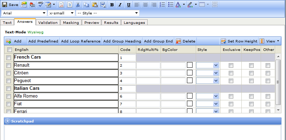
Task: Open the Style dropdown for Renault row
Action: click(207, 65)
